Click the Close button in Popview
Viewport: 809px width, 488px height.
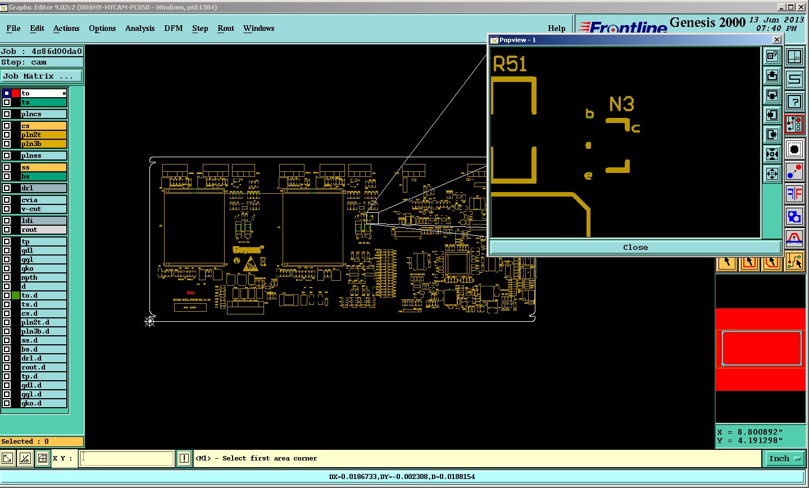(635, 247)
